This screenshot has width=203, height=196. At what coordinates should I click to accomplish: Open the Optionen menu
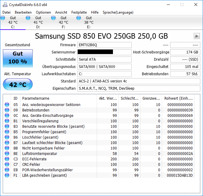tap(43, 12)
